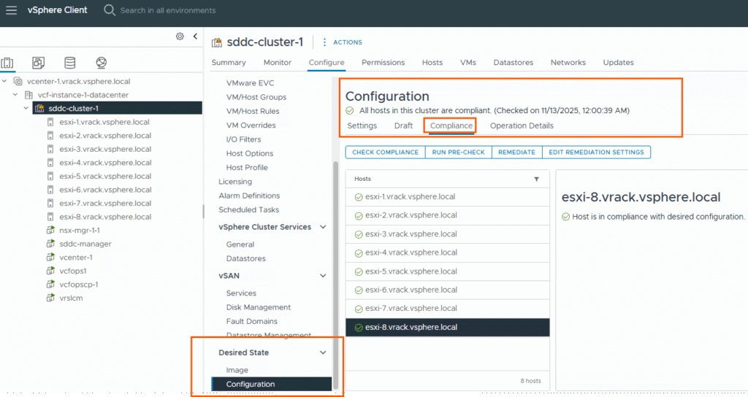
Task: Collapse the vcenter-1.vrack.vsphere.local tree node
Action: [x=6, y=82]
